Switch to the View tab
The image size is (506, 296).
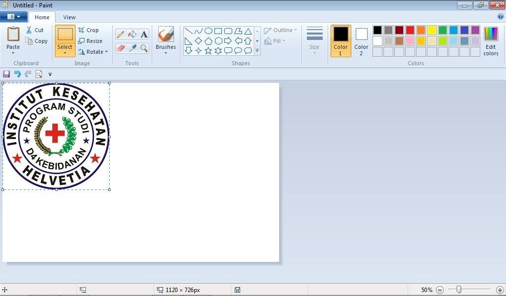69,17
